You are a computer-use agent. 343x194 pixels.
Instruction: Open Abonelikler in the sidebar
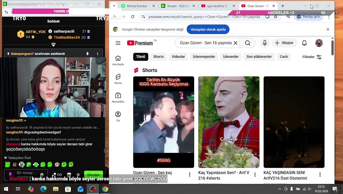pyautogui.click(x=118, y=98)
